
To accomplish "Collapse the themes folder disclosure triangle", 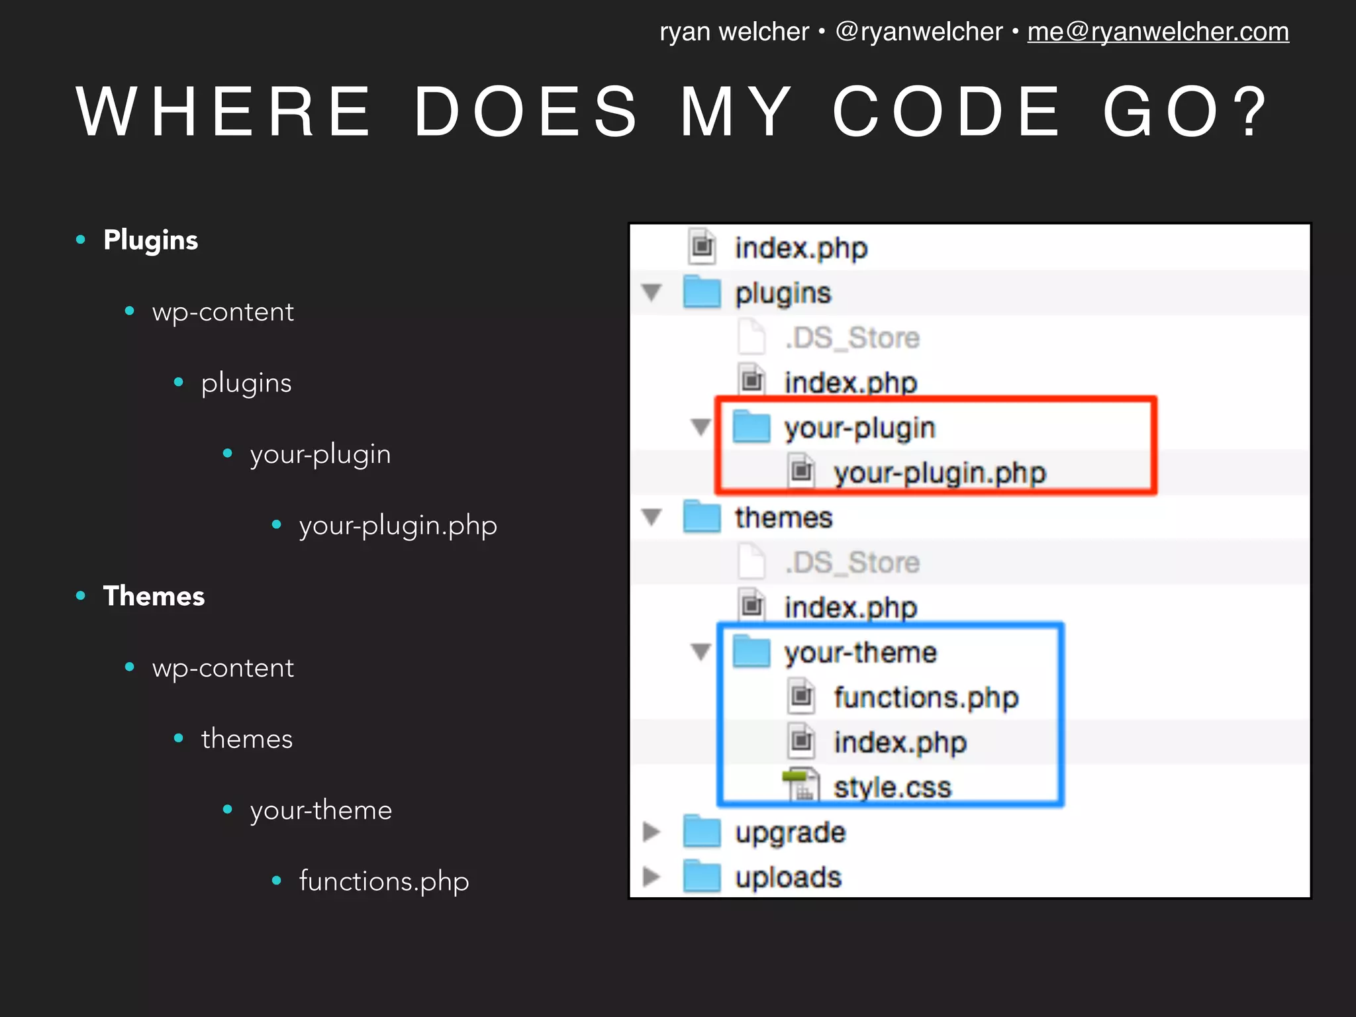I will [652, 517].
